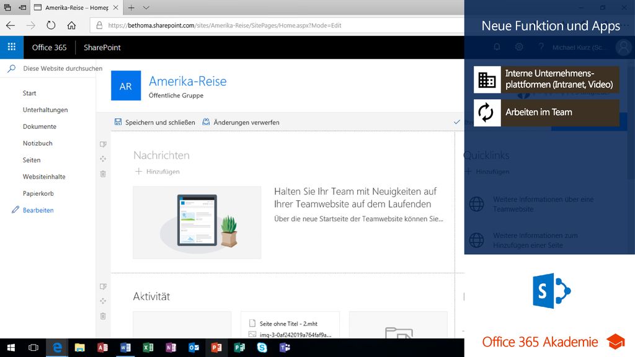Launch PowerPoint from the taskbar
The height and width of the screenshot is (357, 635).
[216, 348]
